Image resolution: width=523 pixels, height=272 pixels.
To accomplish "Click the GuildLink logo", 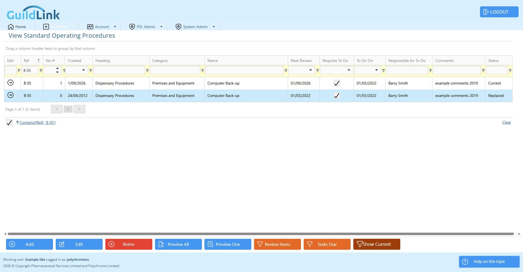I will 33,13.
